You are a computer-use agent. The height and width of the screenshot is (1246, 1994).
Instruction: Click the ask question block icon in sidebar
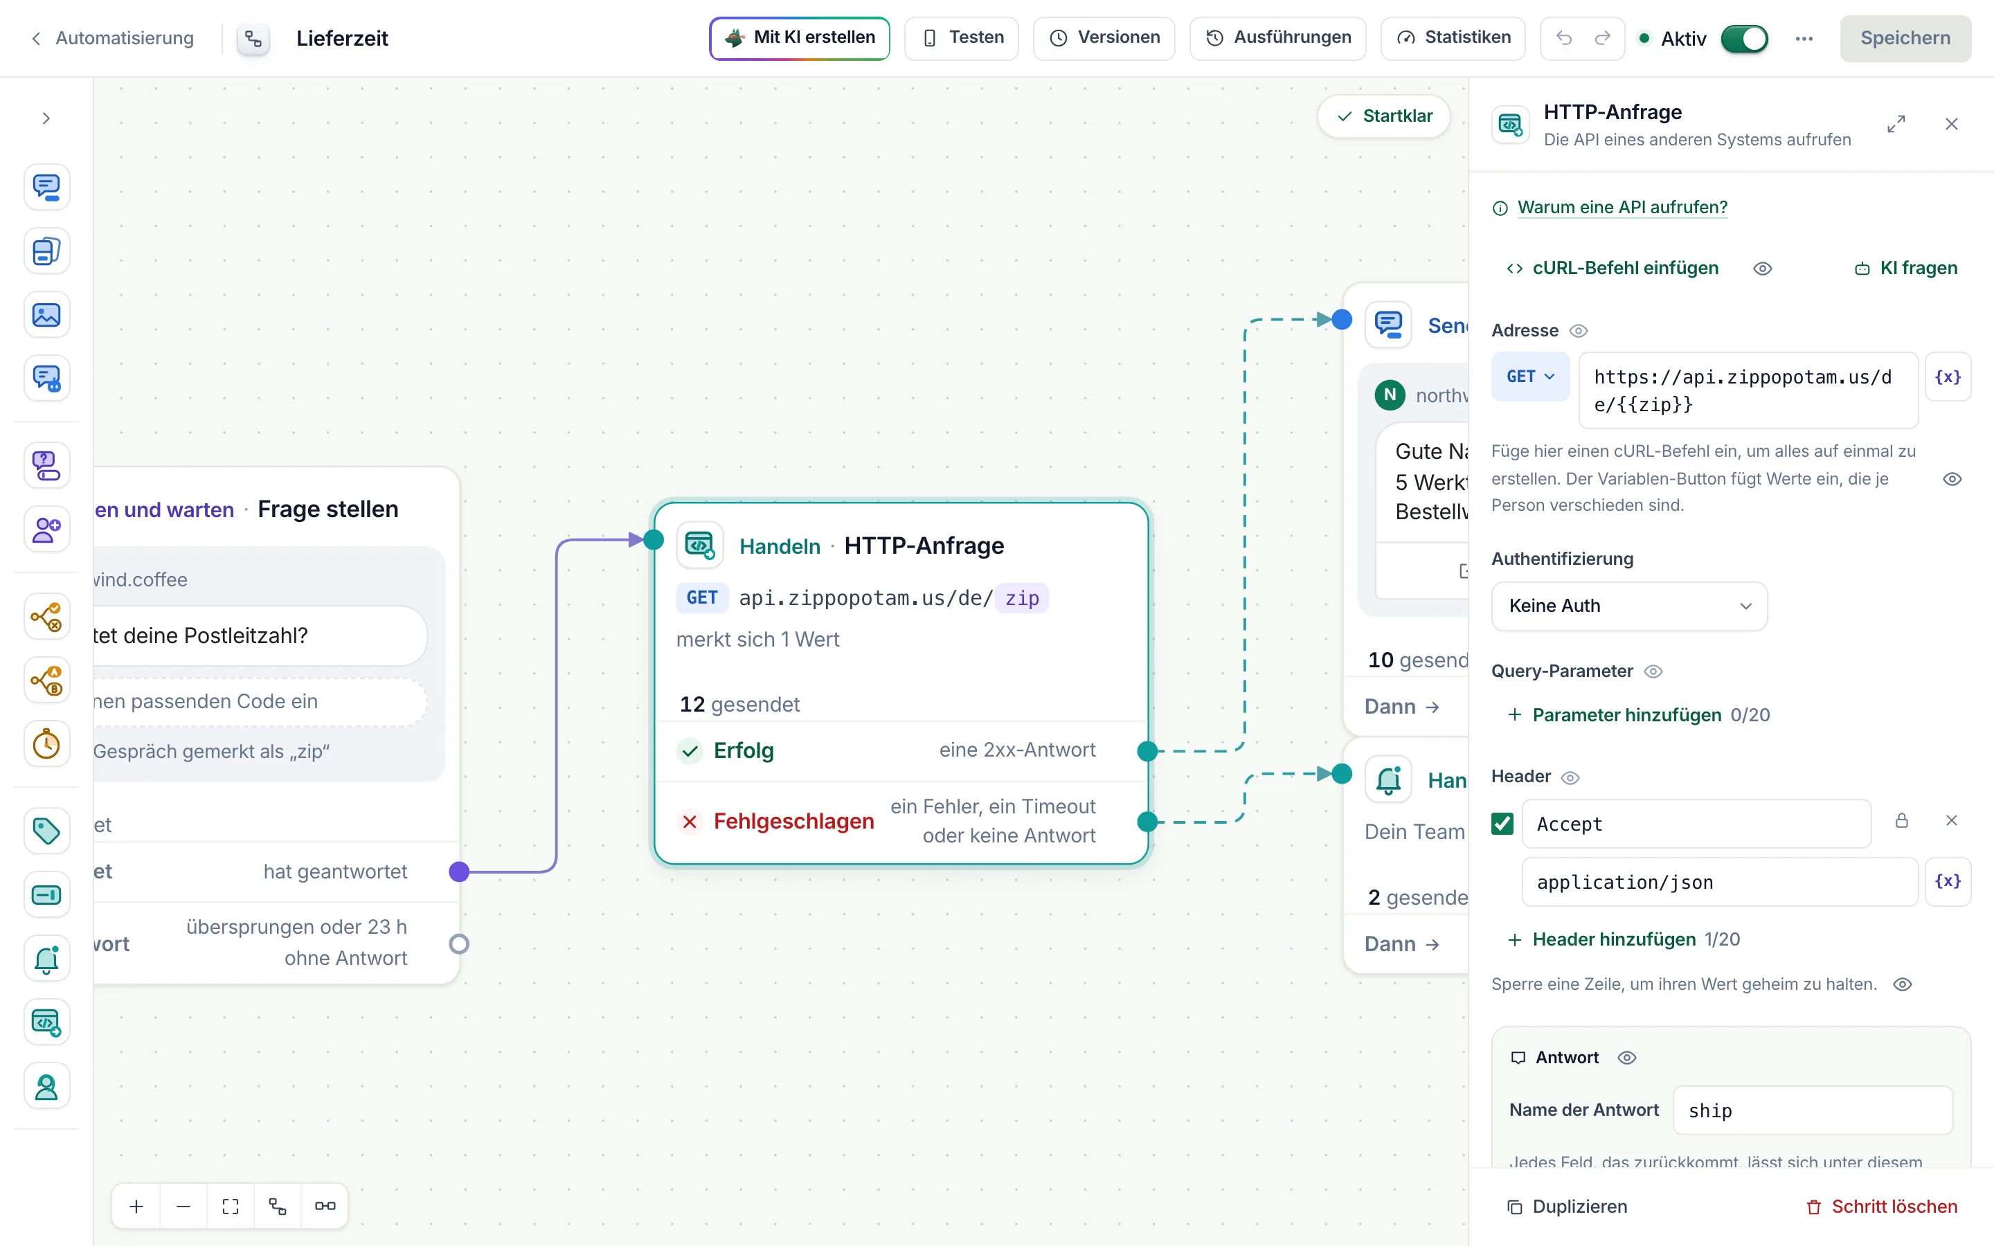(46, 466)
